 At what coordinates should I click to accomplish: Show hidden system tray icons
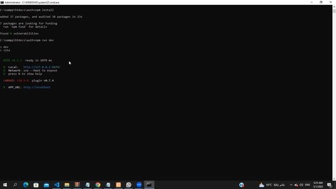pyautogui.click(x=291, y=185)
